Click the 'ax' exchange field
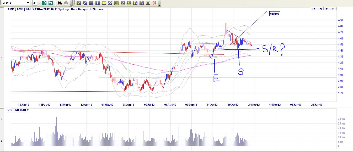 [35, 3]
